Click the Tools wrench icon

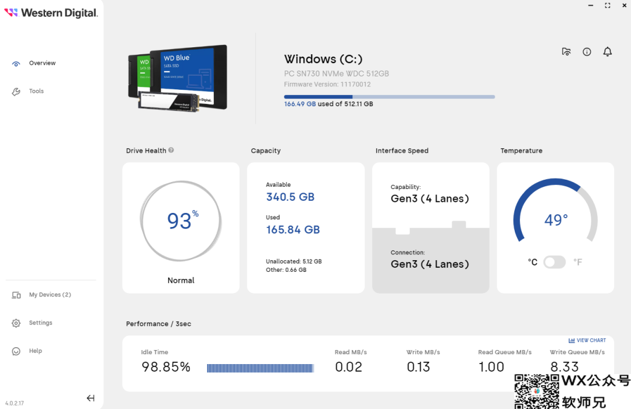pyautogui.click(x=16, y=92)
